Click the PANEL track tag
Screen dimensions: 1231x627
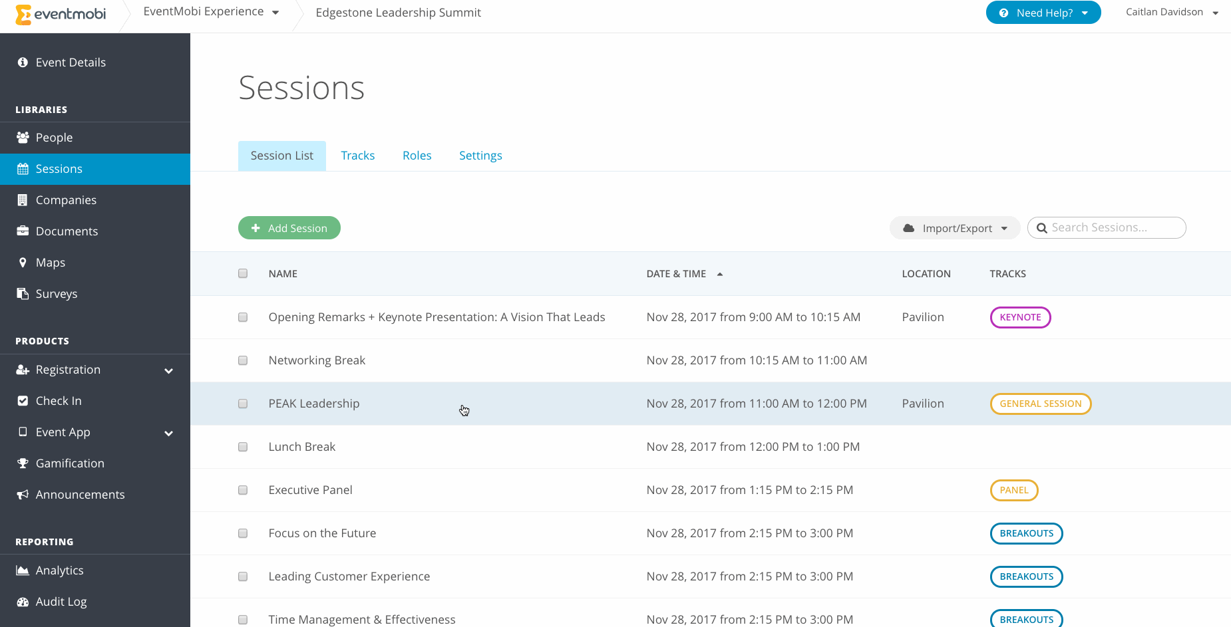pyautogui.click(x=1014, y=490)
